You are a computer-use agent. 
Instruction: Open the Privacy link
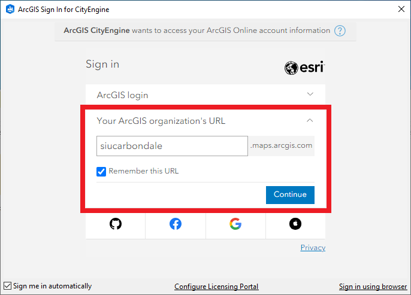coord(313,248)
